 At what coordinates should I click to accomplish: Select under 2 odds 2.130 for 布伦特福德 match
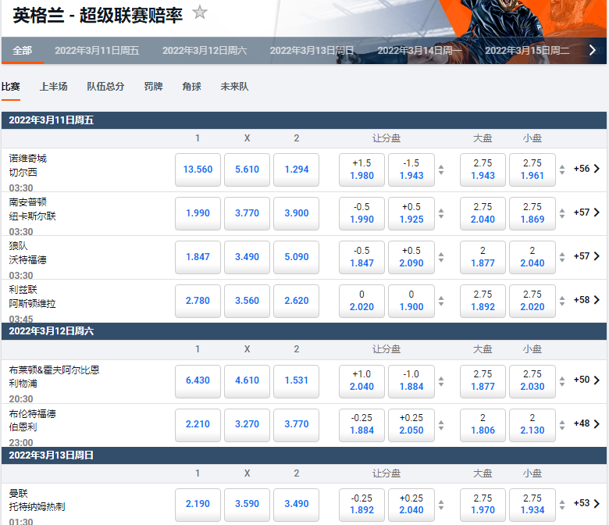point(532,424)
